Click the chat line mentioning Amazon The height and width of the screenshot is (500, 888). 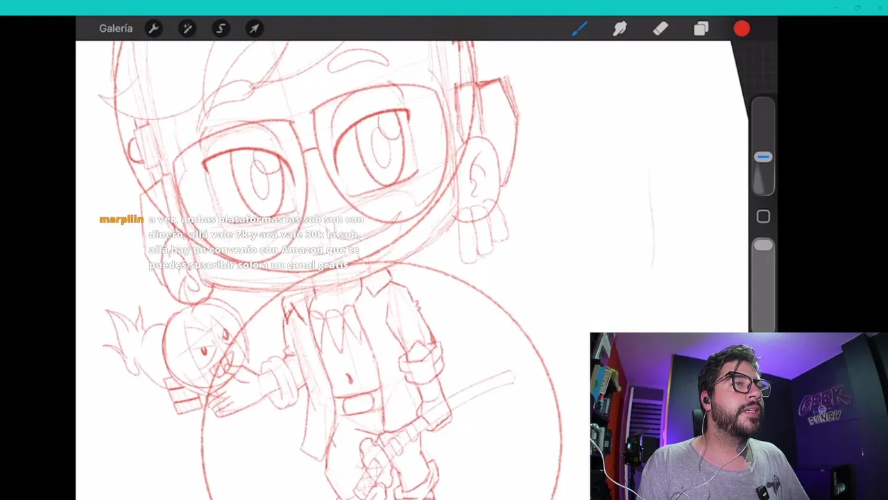(254, 249)
